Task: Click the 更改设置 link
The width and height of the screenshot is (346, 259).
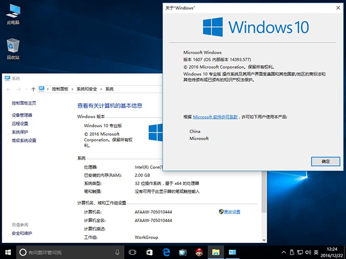Action: click(x=232, y=212)
